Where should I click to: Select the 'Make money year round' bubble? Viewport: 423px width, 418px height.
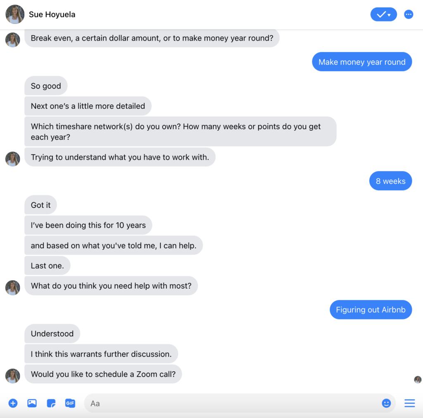(x=362, y=62)
